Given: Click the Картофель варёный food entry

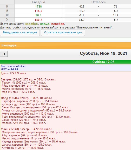Looking at the screenshot, I should tap(30, 101).
